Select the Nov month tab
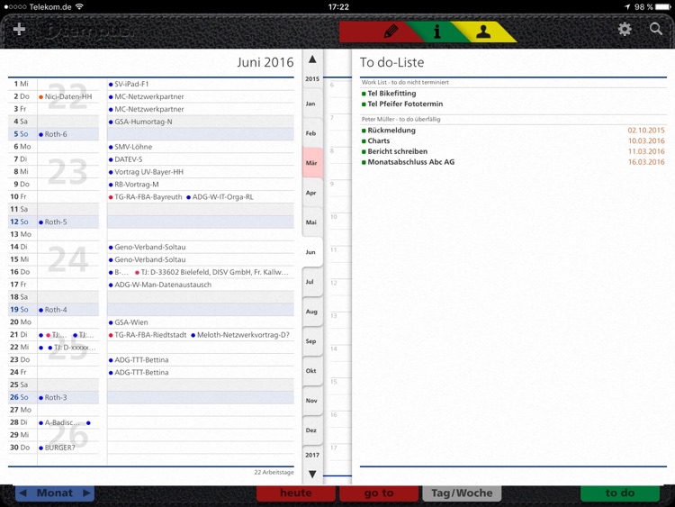The image size is (675, 507). click(x=311, y=401)
